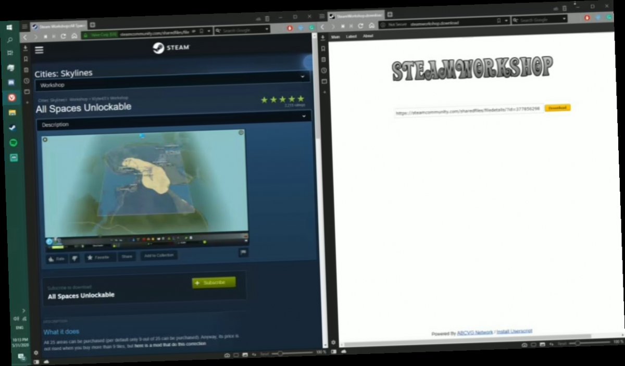Open the Downloads panel in left window sidebar

[x=26, y=48]
